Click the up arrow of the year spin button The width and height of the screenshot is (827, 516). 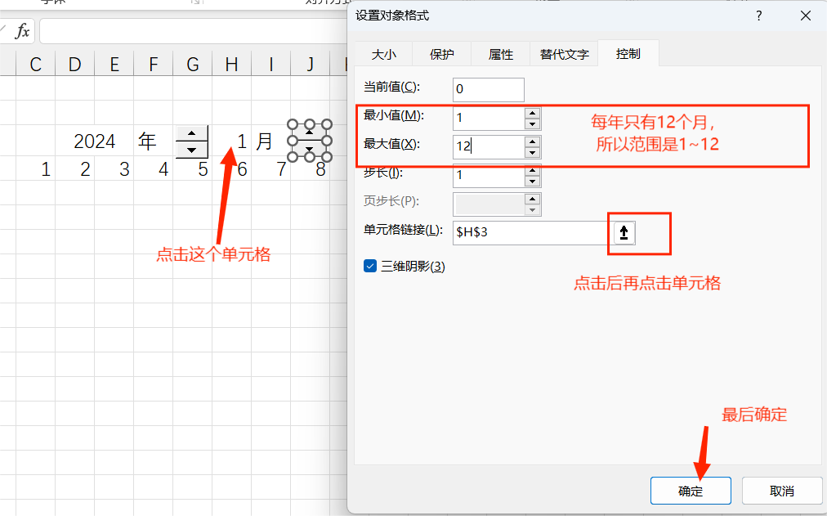(x=191, y=132)
